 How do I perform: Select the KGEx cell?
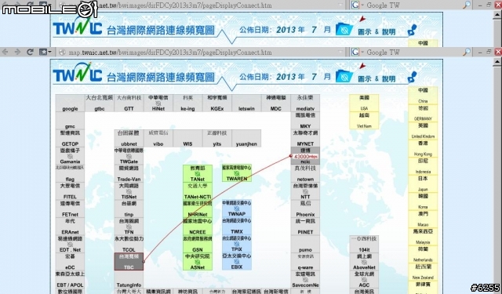[x=217, y=103]
